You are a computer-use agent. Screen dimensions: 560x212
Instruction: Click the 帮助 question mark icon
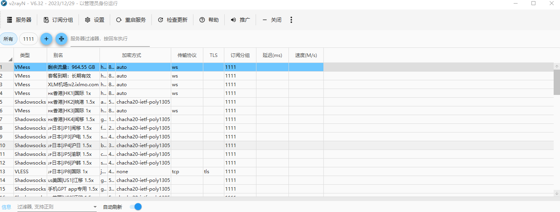pyautogui.click(x=202, y=20)
